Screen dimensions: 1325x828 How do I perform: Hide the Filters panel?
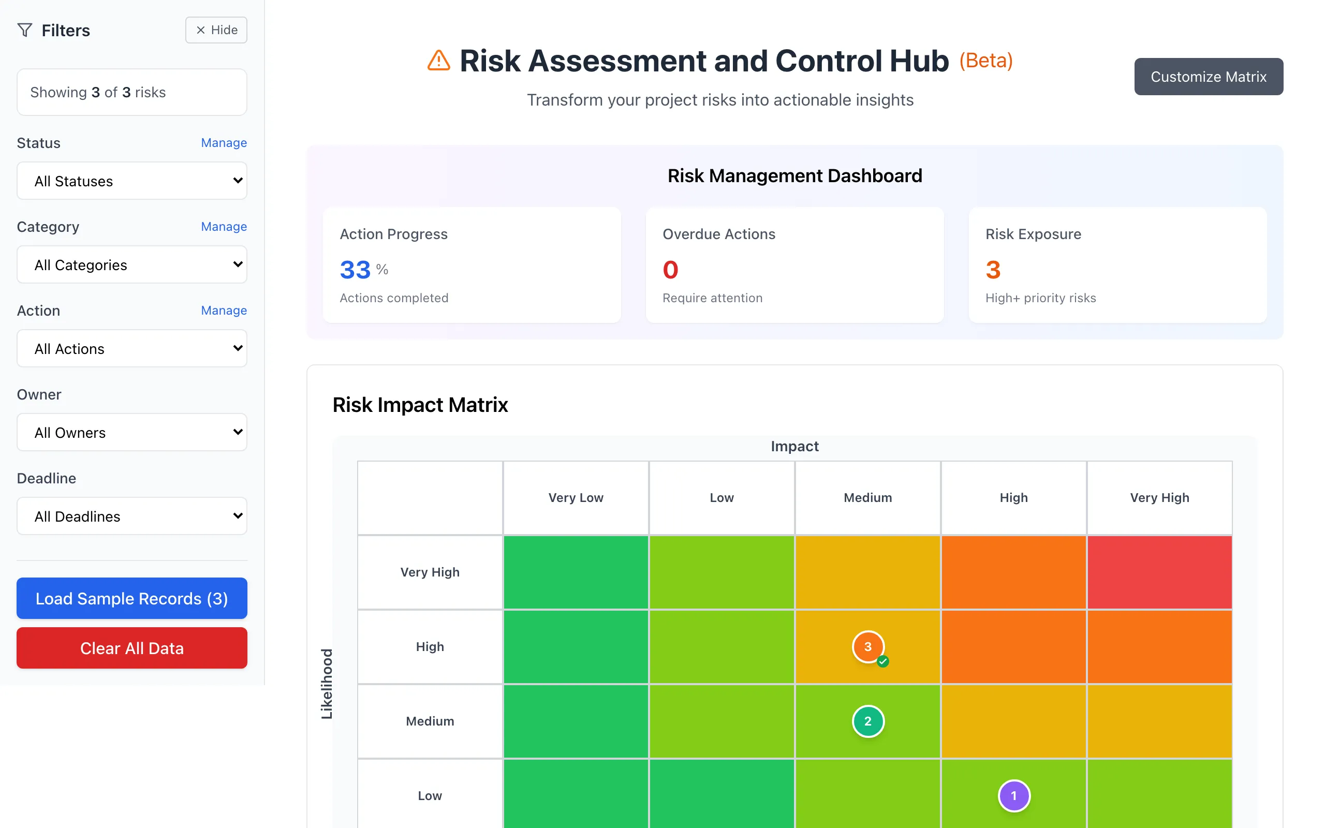point(216,30)
